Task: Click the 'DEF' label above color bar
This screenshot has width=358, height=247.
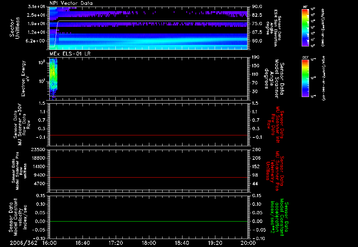Action: tap(306, 58)
